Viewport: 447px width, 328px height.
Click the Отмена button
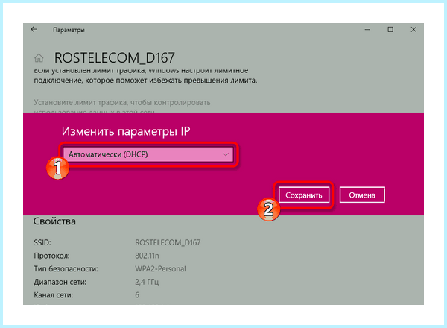tap(362, 195)
